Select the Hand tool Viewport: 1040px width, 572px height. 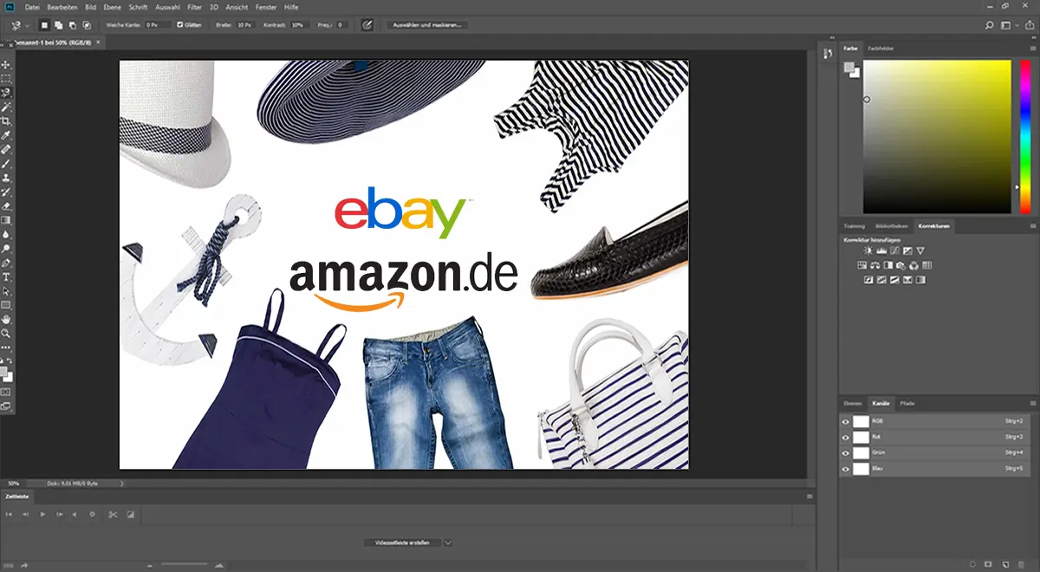point(6,319)
